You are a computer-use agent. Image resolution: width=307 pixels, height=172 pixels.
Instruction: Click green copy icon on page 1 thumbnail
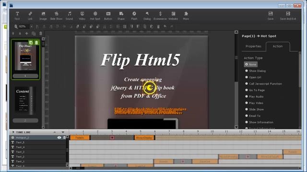click(31, 43)
